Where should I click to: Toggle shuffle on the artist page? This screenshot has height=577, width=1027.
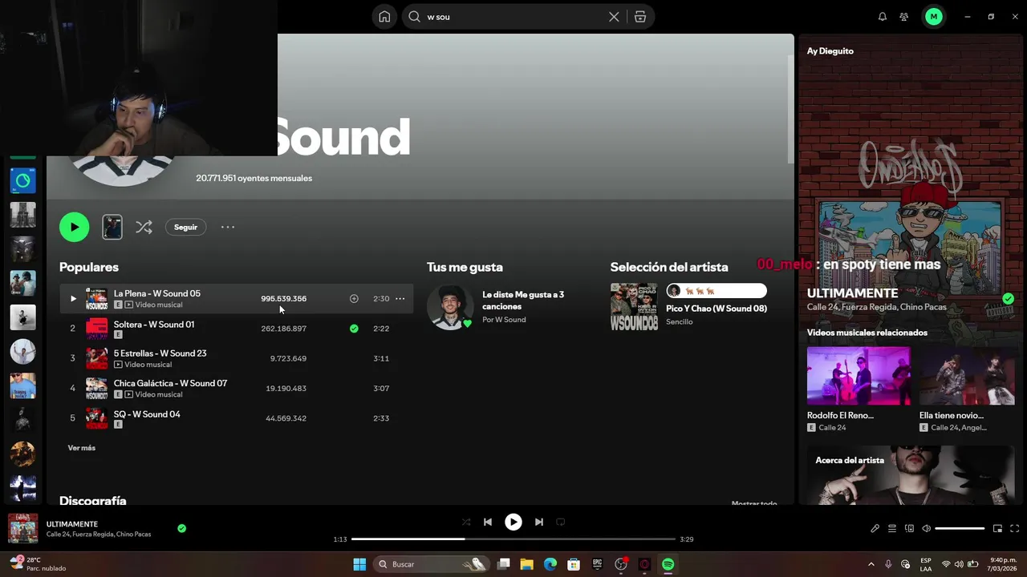tap(144, 228)
